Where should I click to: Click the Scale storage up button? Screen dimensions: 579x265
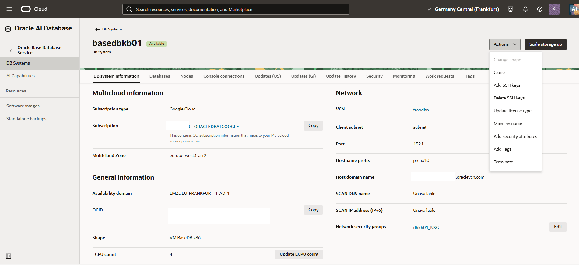click(x=546, y=44)
